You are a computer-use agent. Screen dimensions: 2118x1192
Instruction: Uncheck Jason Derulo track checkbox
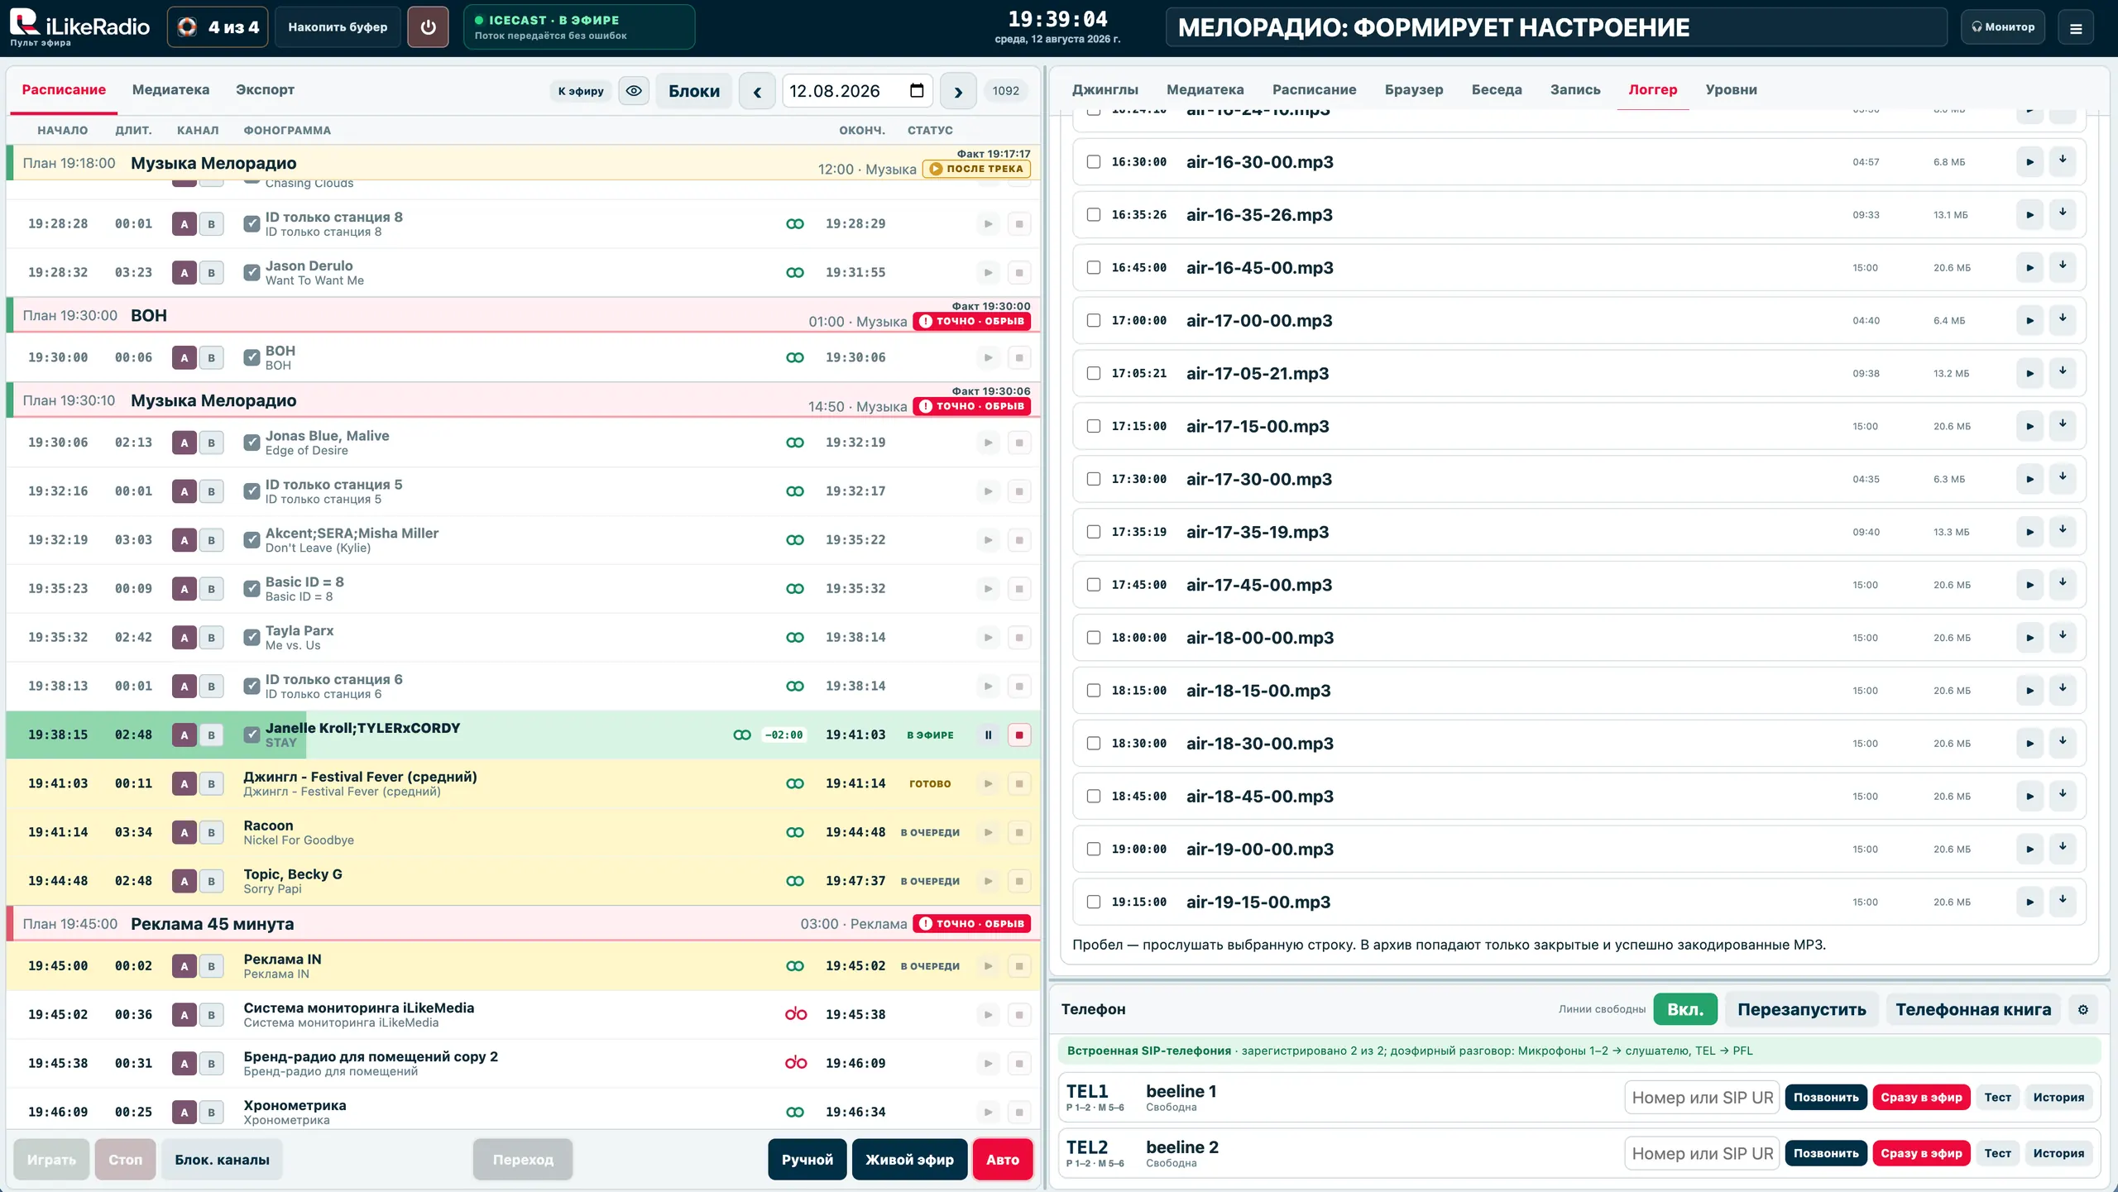[x=252, y=273]
